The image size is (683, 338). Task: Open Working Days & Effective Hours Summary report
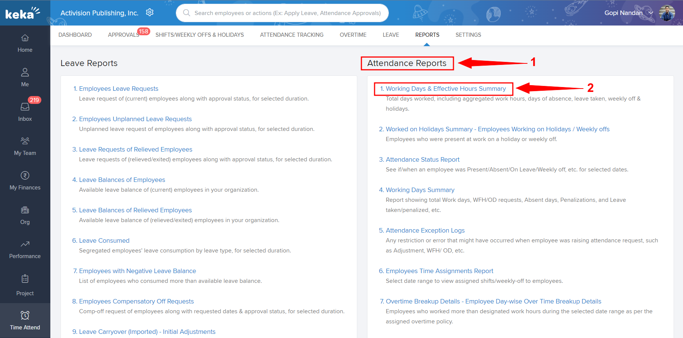coord(446,89)
